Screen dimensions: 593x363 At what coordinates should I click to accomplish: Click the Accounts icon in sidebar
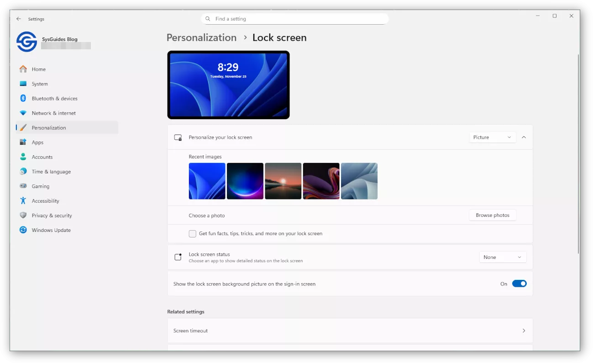[x=23, y=157]
